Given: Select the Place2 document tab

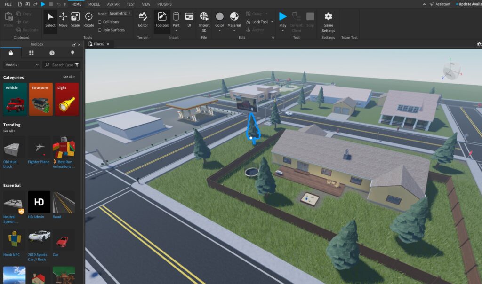Looking at the screenshot, I should pos(99,44).
